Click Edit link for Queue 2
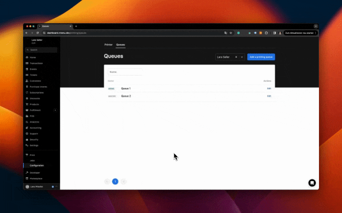Image resolution: width=342 pixels, height=213 pixels. point(269,96)
